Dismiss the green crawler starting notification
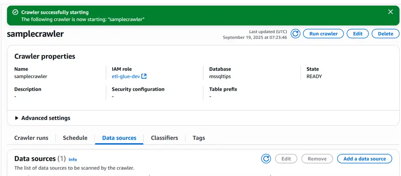Image resolution: width=401 pixels, height=176 pixels. [390, 12]
